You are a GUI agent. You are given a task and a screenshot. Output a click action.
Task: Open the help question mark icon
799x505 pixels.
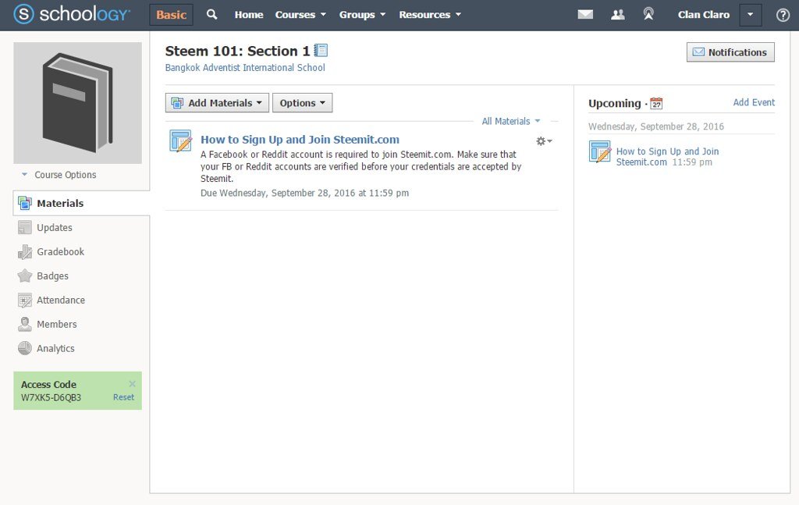click(x=783, y=15)
